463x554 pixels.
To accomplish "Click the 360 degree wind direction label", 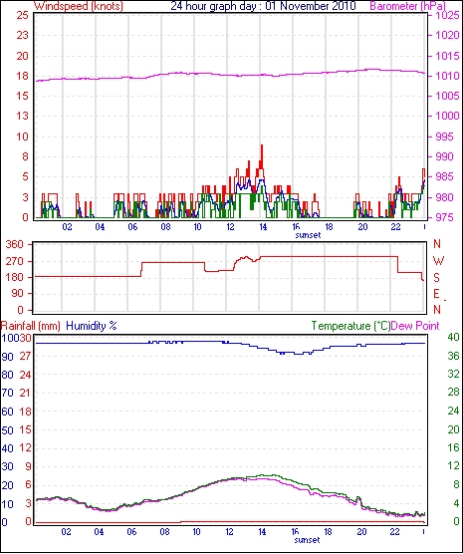I will click(15, 244).
